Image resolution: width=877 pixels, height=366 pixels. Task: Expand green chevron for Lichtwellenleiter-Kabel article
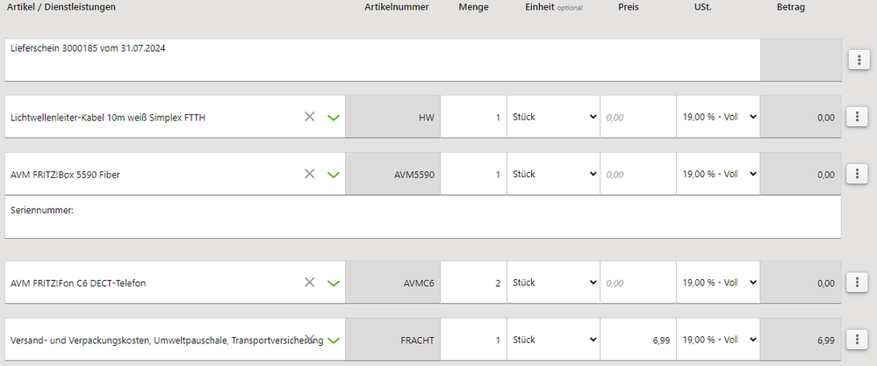334,118
